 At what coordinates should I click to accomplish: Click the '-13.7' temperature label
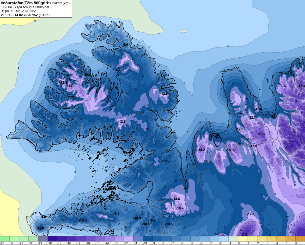71,86
